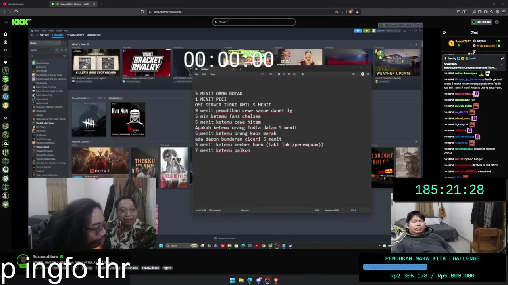Open Brave browser from the taskbar

[276, 280]
